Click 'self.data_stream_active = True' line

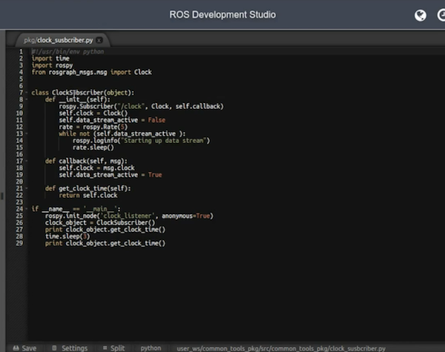pos(110,175)
